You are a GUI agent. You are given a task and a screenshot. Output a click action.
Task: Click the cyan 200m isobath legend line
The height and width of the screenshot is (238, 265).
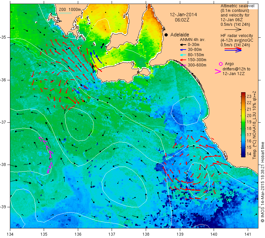pyautogui.click(x=65, y=13)
